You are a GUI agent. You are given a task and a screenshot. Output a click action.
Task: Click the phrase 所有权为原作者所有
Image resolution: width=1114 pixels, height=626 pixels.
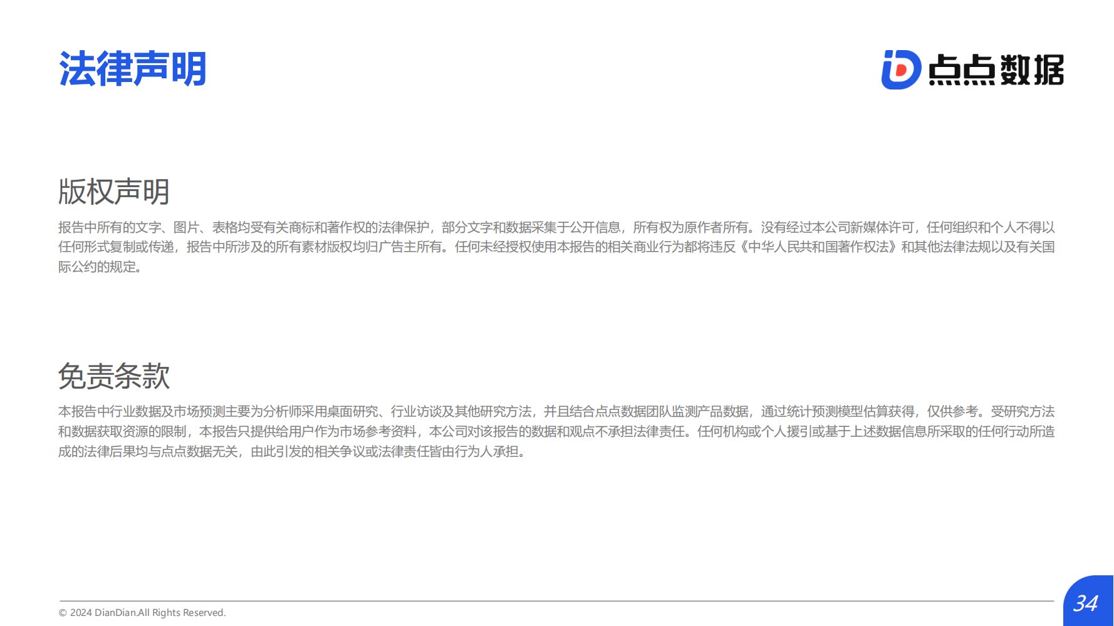690,227
